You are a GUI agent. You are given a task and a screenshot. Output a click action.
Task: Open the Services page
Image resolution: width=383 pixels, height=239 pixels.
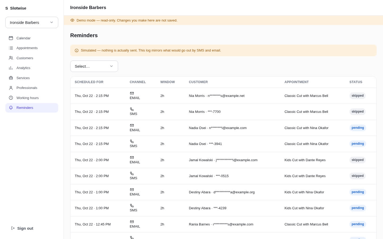click(32, 78)
